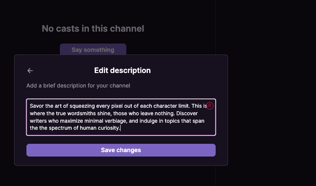The image size is (316, 186).
Task: Place cursor on the word "indulge"
Action: [148, 121]
